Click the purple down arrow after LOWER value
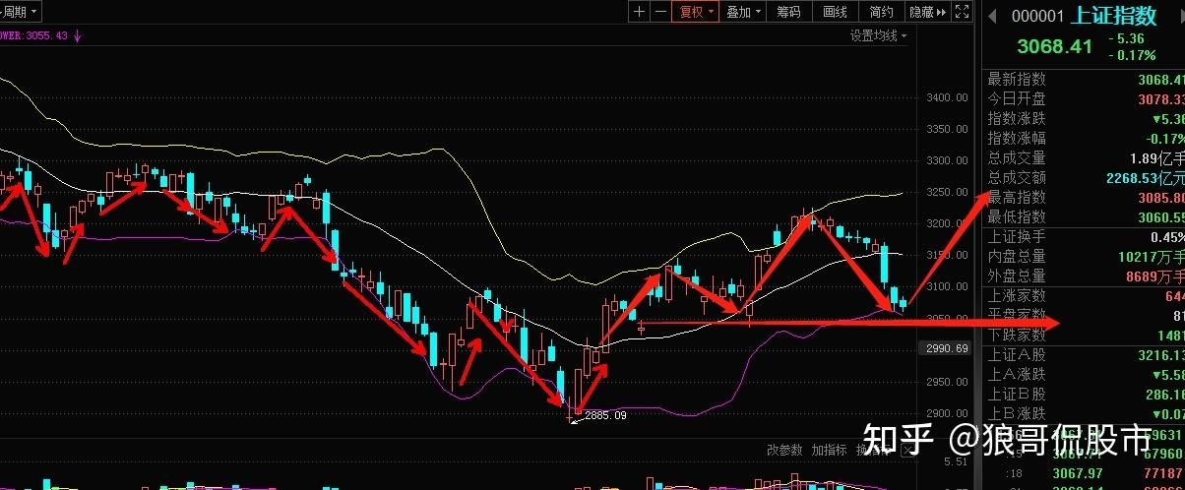The width and height of the screenshot is (1185, 490). click(78, 35)
